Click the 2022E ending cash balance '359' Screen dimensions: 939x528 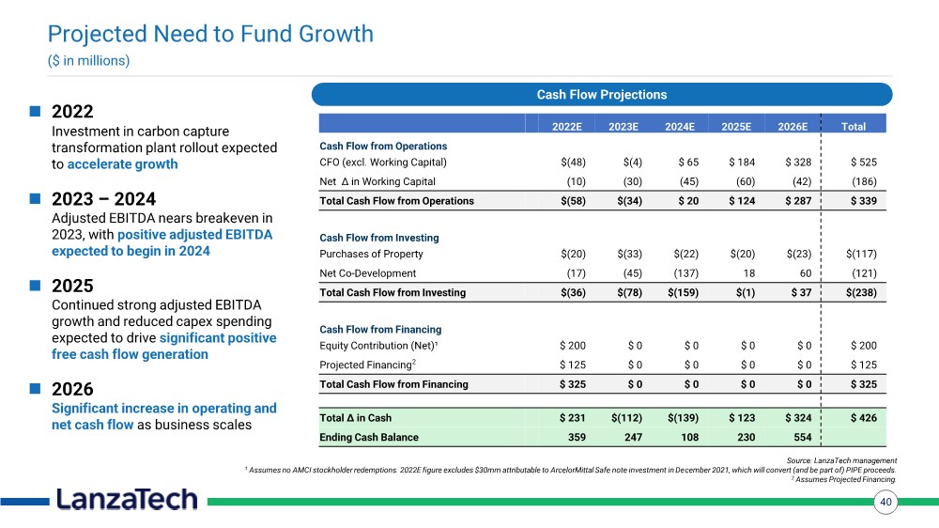[577, 437]
